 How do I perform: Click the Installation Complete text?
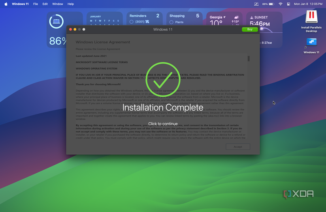pyautogui.click(x=163, y=107)
